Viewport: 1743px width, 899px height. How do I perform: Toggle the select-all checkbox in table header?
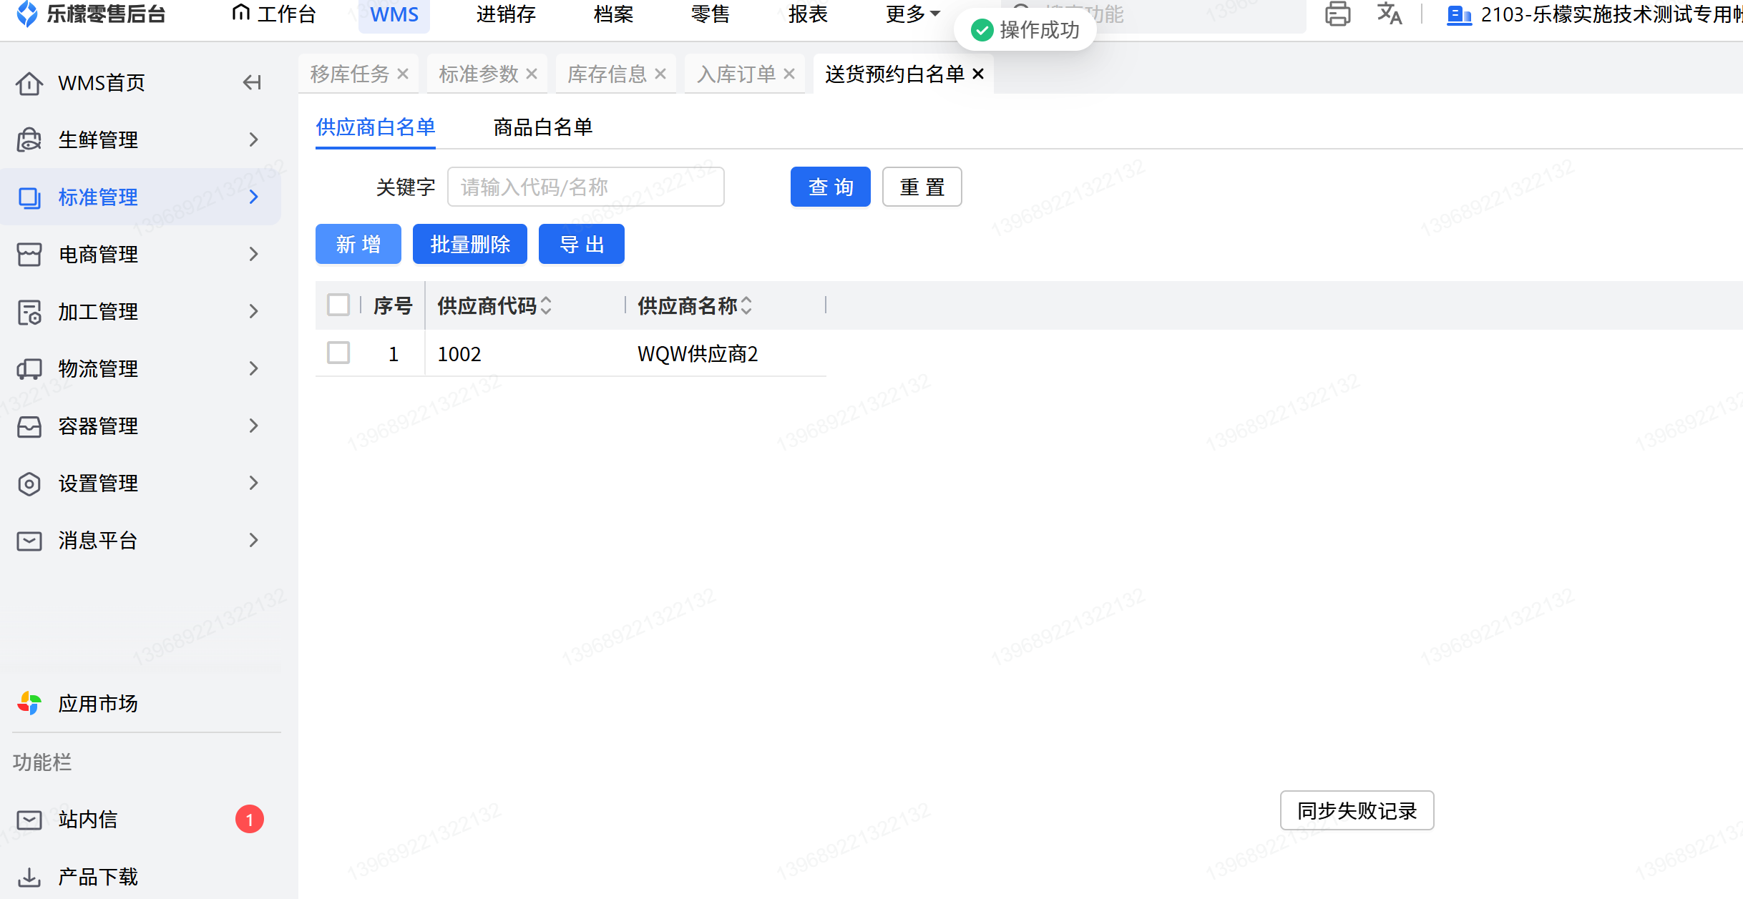click(x=338, y=305)
